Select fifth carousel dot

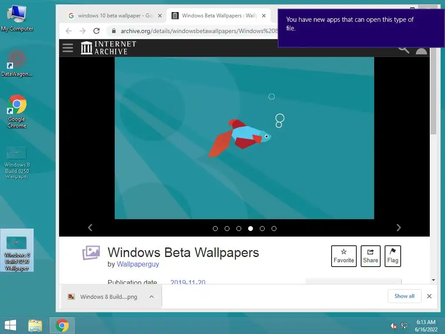tap(262, 229)
